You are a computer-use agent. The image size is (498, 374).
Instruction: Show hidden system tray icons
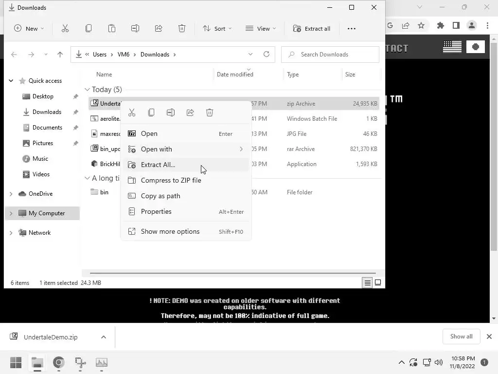coord(401,362)
